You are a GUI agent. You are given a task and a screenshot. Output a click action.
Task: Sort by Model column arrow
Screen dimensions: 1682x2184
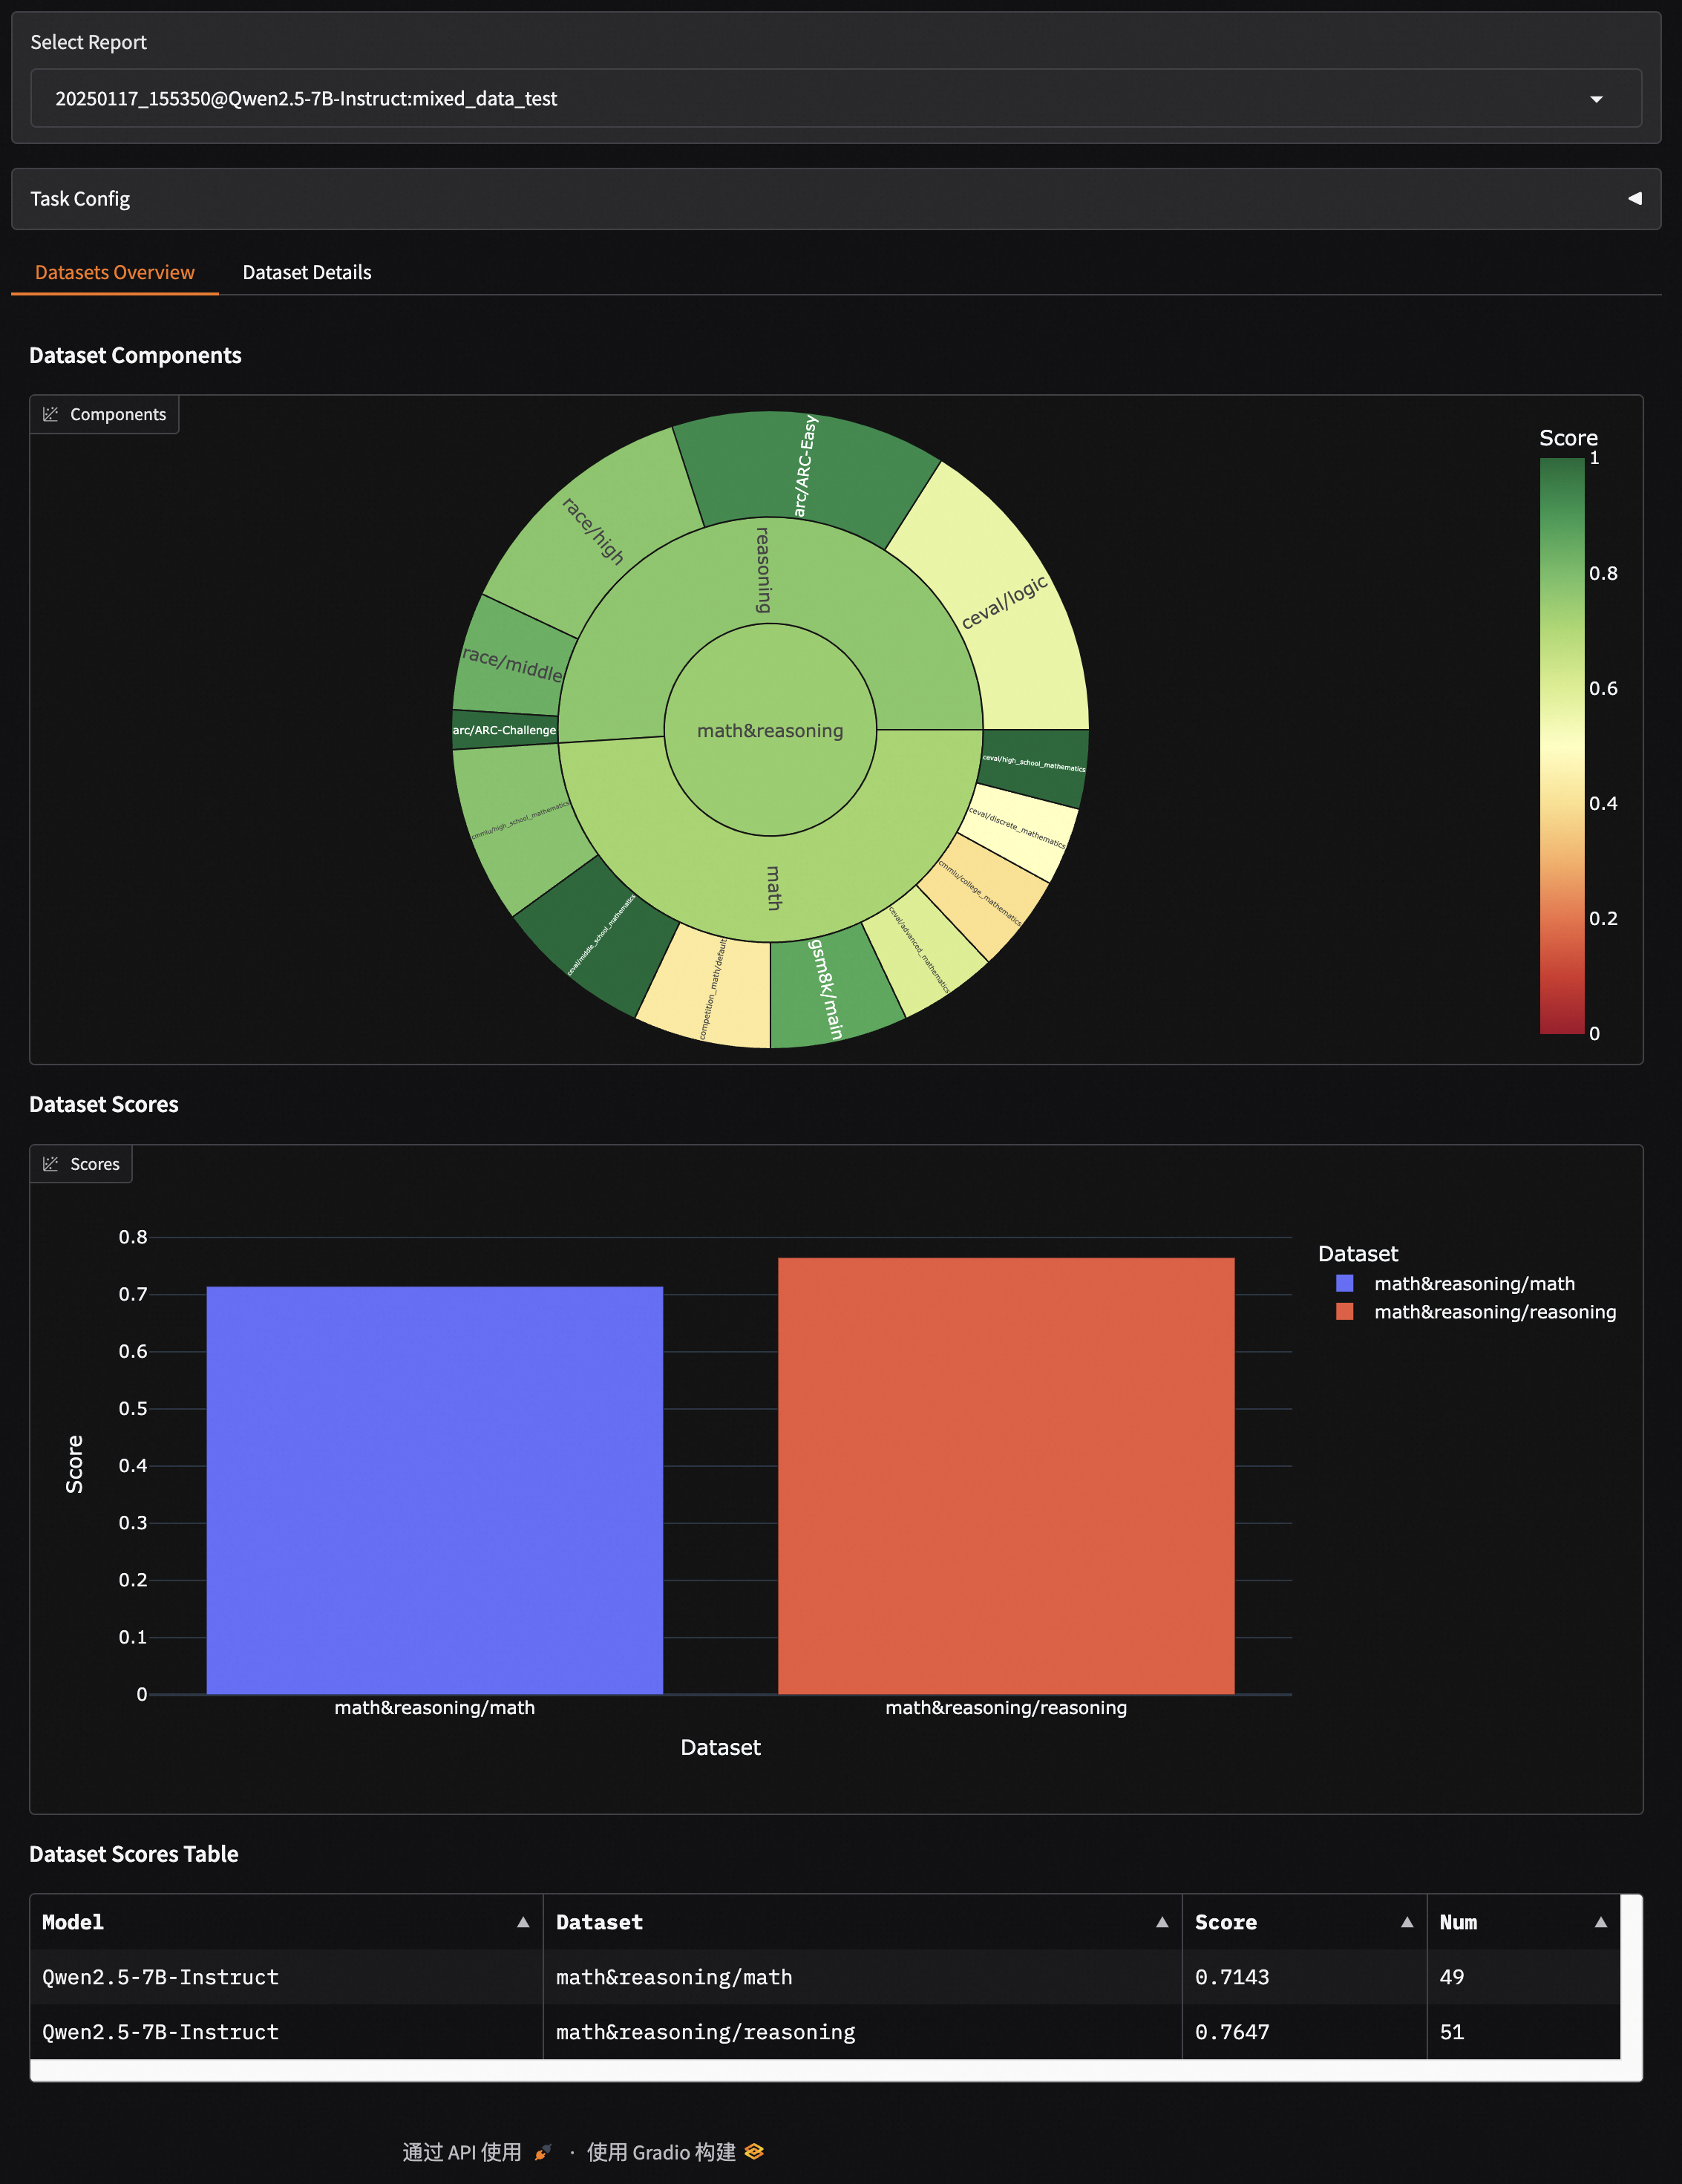(x=522, y=1922)
